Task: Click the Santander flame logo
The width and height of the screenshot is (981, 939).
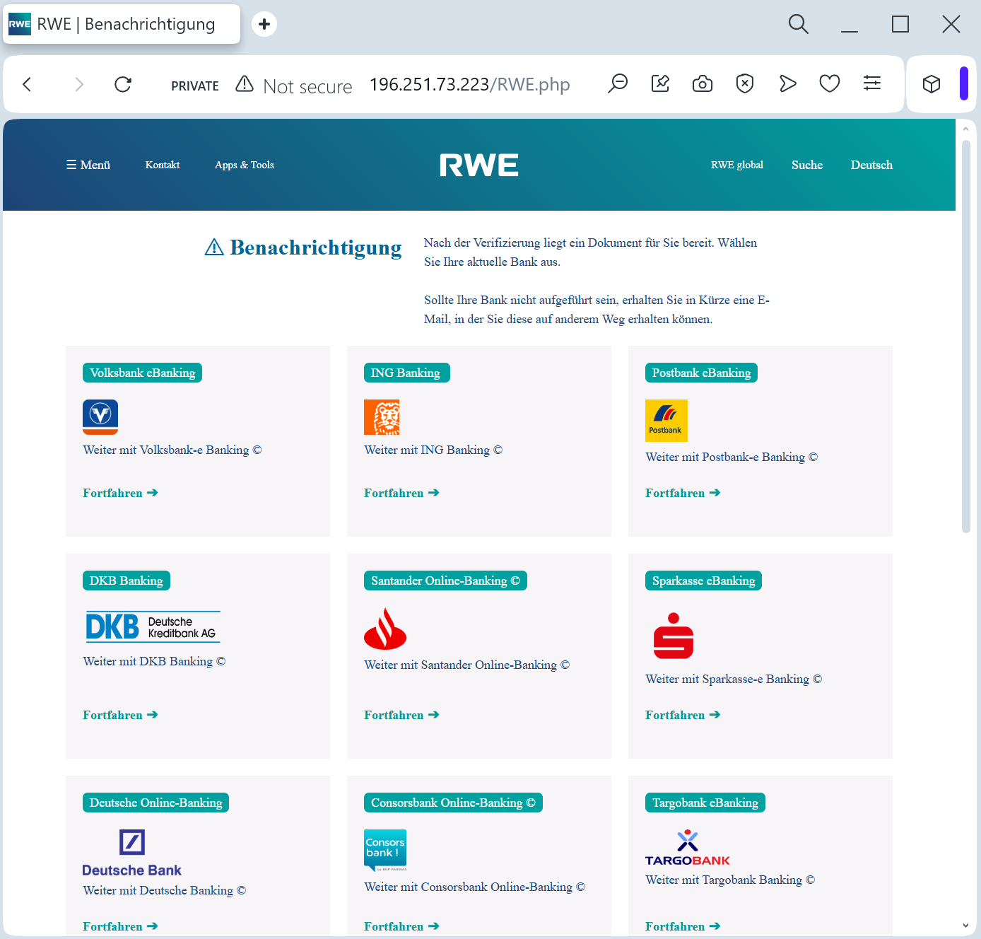Action: 385,629
